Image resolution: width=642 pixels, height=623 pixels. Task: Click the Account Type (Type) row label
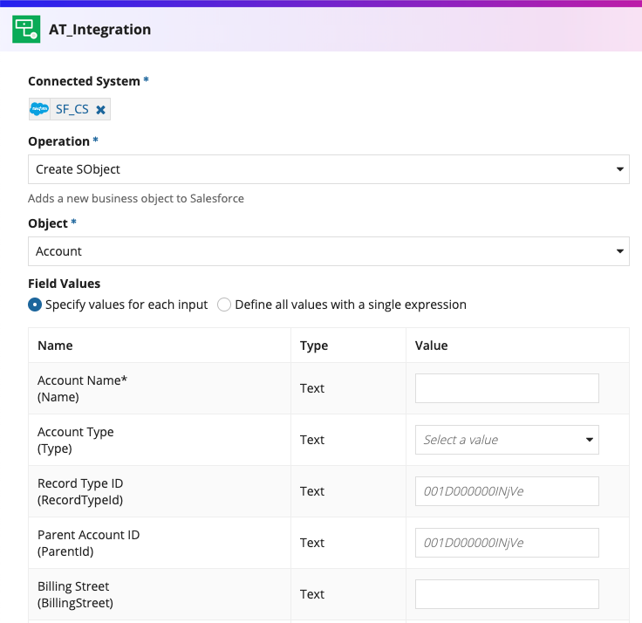(75, 441)
